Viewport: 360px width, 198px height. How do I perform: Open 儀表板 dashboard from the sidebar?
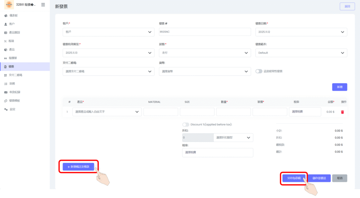point(13,16)
